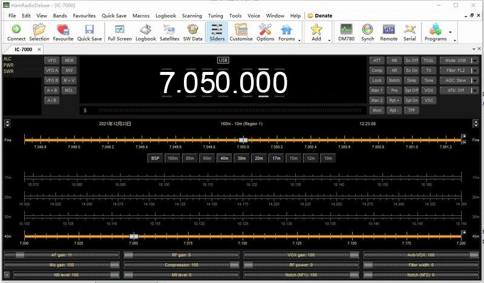Open the Bands menu
This screenshot has height=283, width=484.
pos(60,15)
